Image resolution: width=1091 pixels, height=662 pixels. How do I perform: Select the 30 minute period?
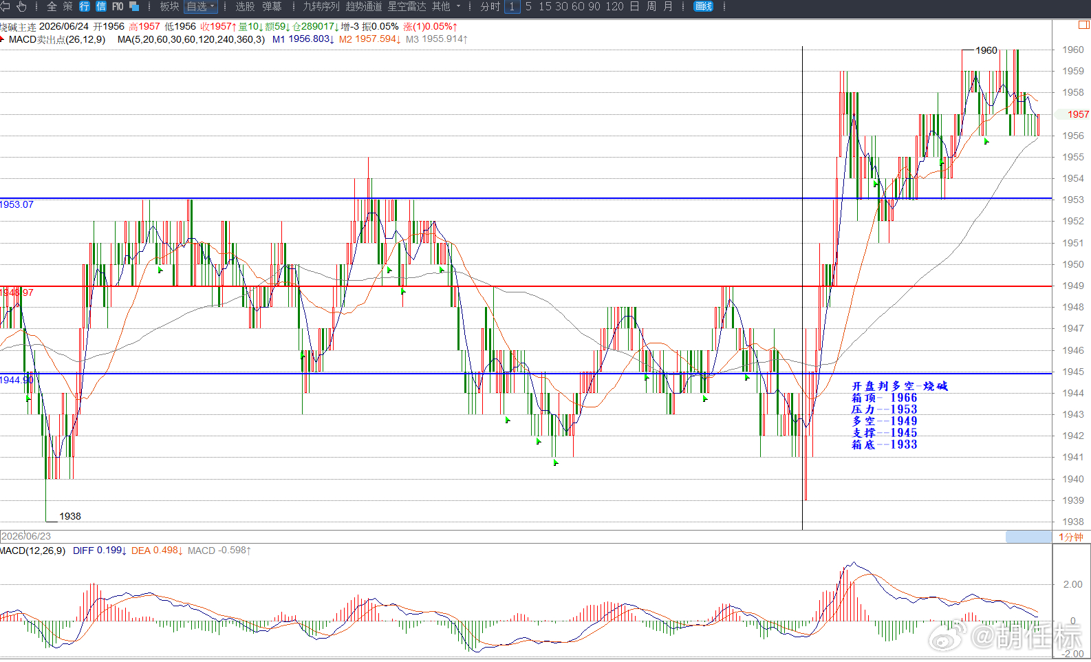click(561, 6)
